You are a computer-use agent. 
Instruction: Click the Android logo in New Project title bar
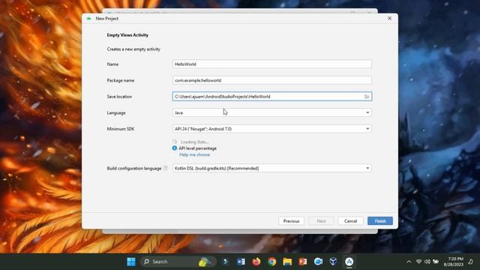pyautogui.click(x=89, y=18)
